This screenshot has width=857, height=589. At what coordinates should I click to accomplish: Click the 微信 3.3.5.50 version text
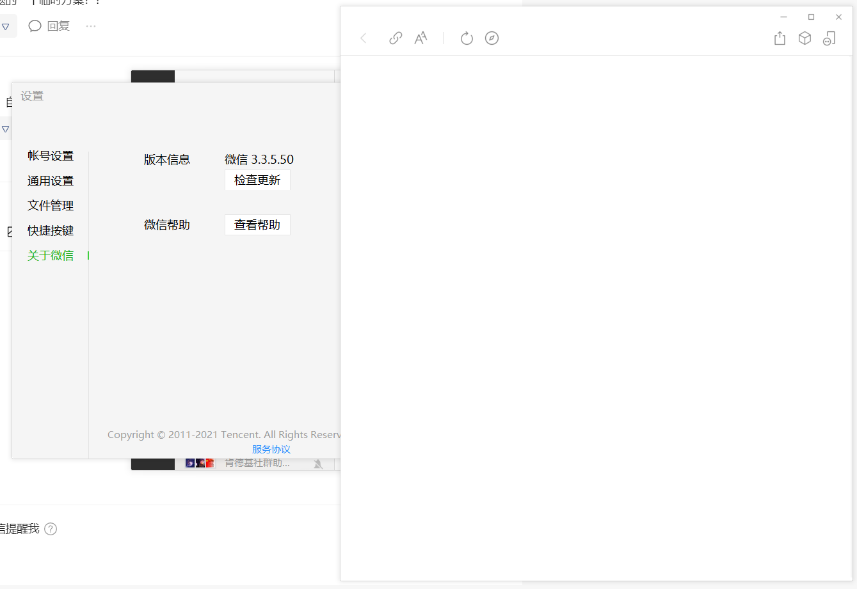[x=259, y=160]
